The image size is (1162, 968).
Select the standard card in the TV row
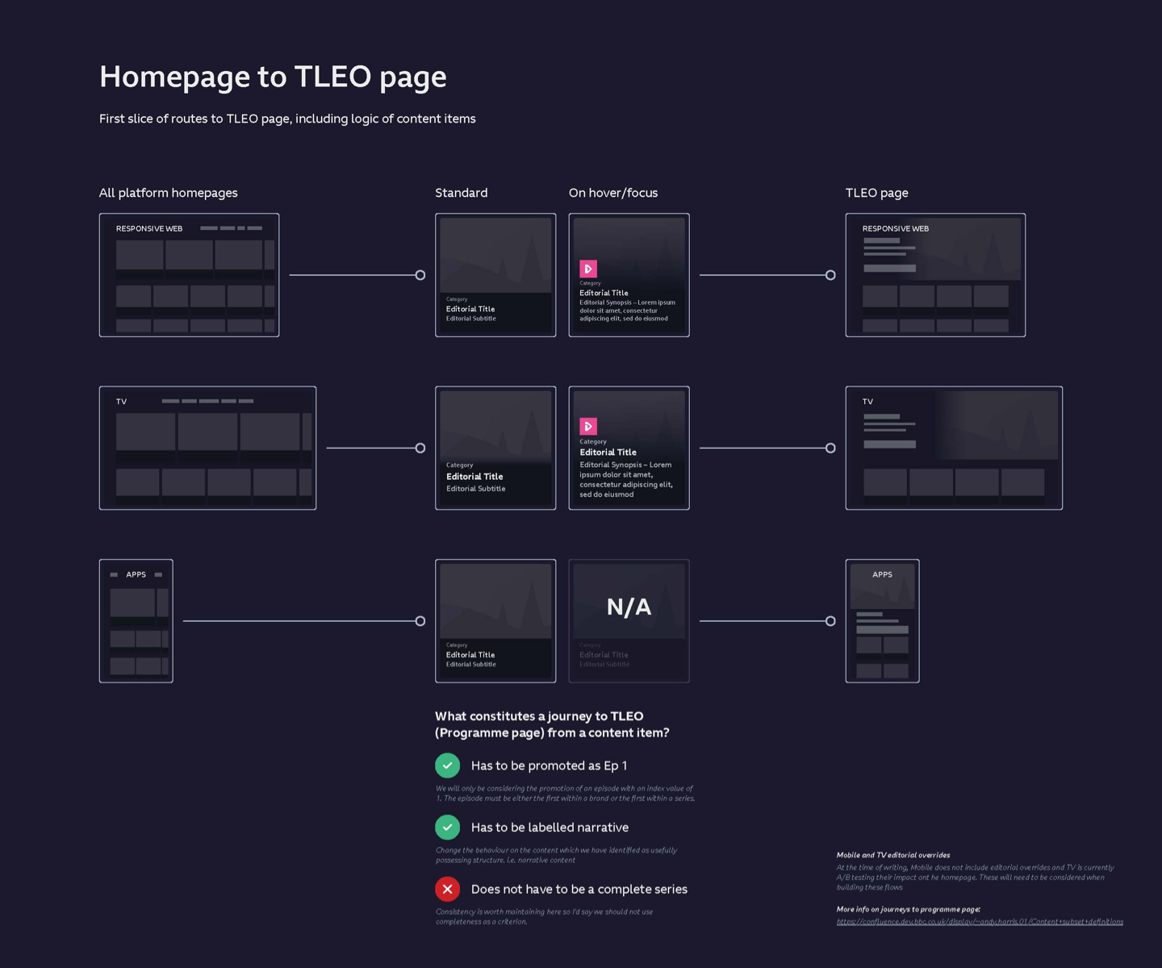pos(495,448)
